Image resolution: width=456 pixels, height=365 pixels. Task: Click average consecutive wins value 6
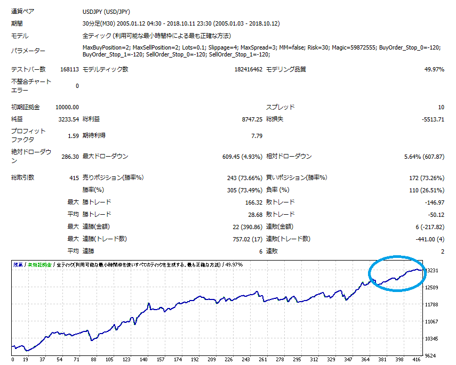tap(261, 252)
